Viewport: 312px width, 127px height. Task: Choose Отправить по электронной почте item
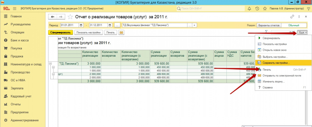click(283, 76)
